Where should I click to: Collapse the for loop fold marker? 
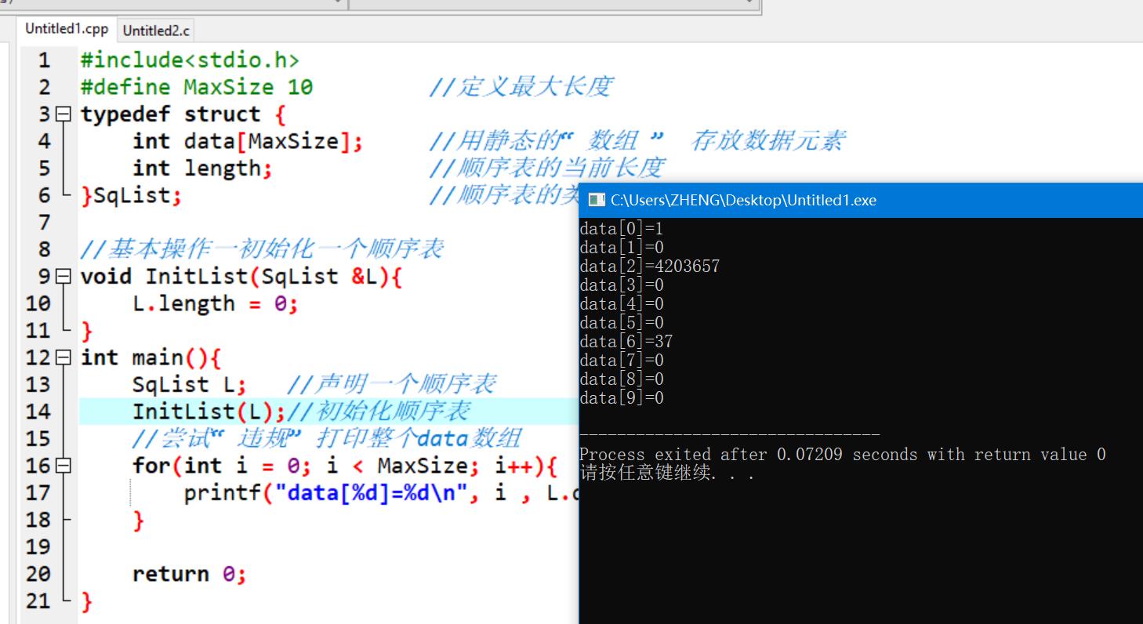tap(64, 466)
